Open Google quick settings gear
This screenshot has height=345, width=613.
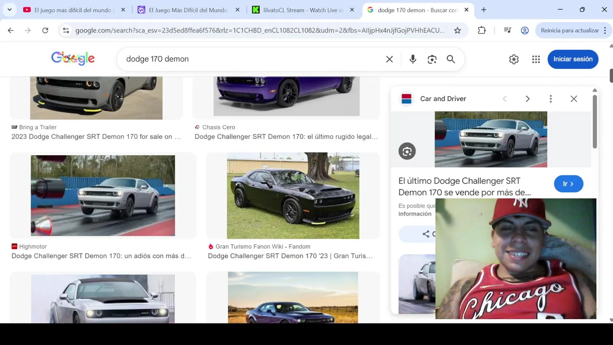[514, 59]
